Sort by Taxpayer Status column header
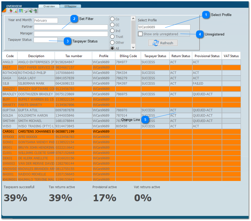251x221 pixels. tap(155, 56)
